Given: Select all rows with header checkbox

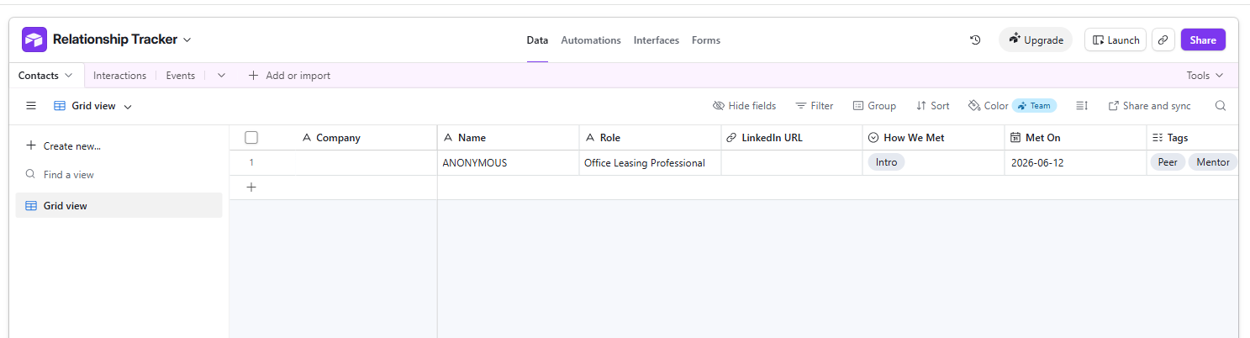Looking at the screenshot, I should (x=251, y=138).
